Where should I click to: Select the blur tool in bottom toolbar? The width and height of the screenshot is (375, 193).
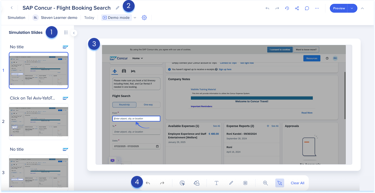click(245, 183)
